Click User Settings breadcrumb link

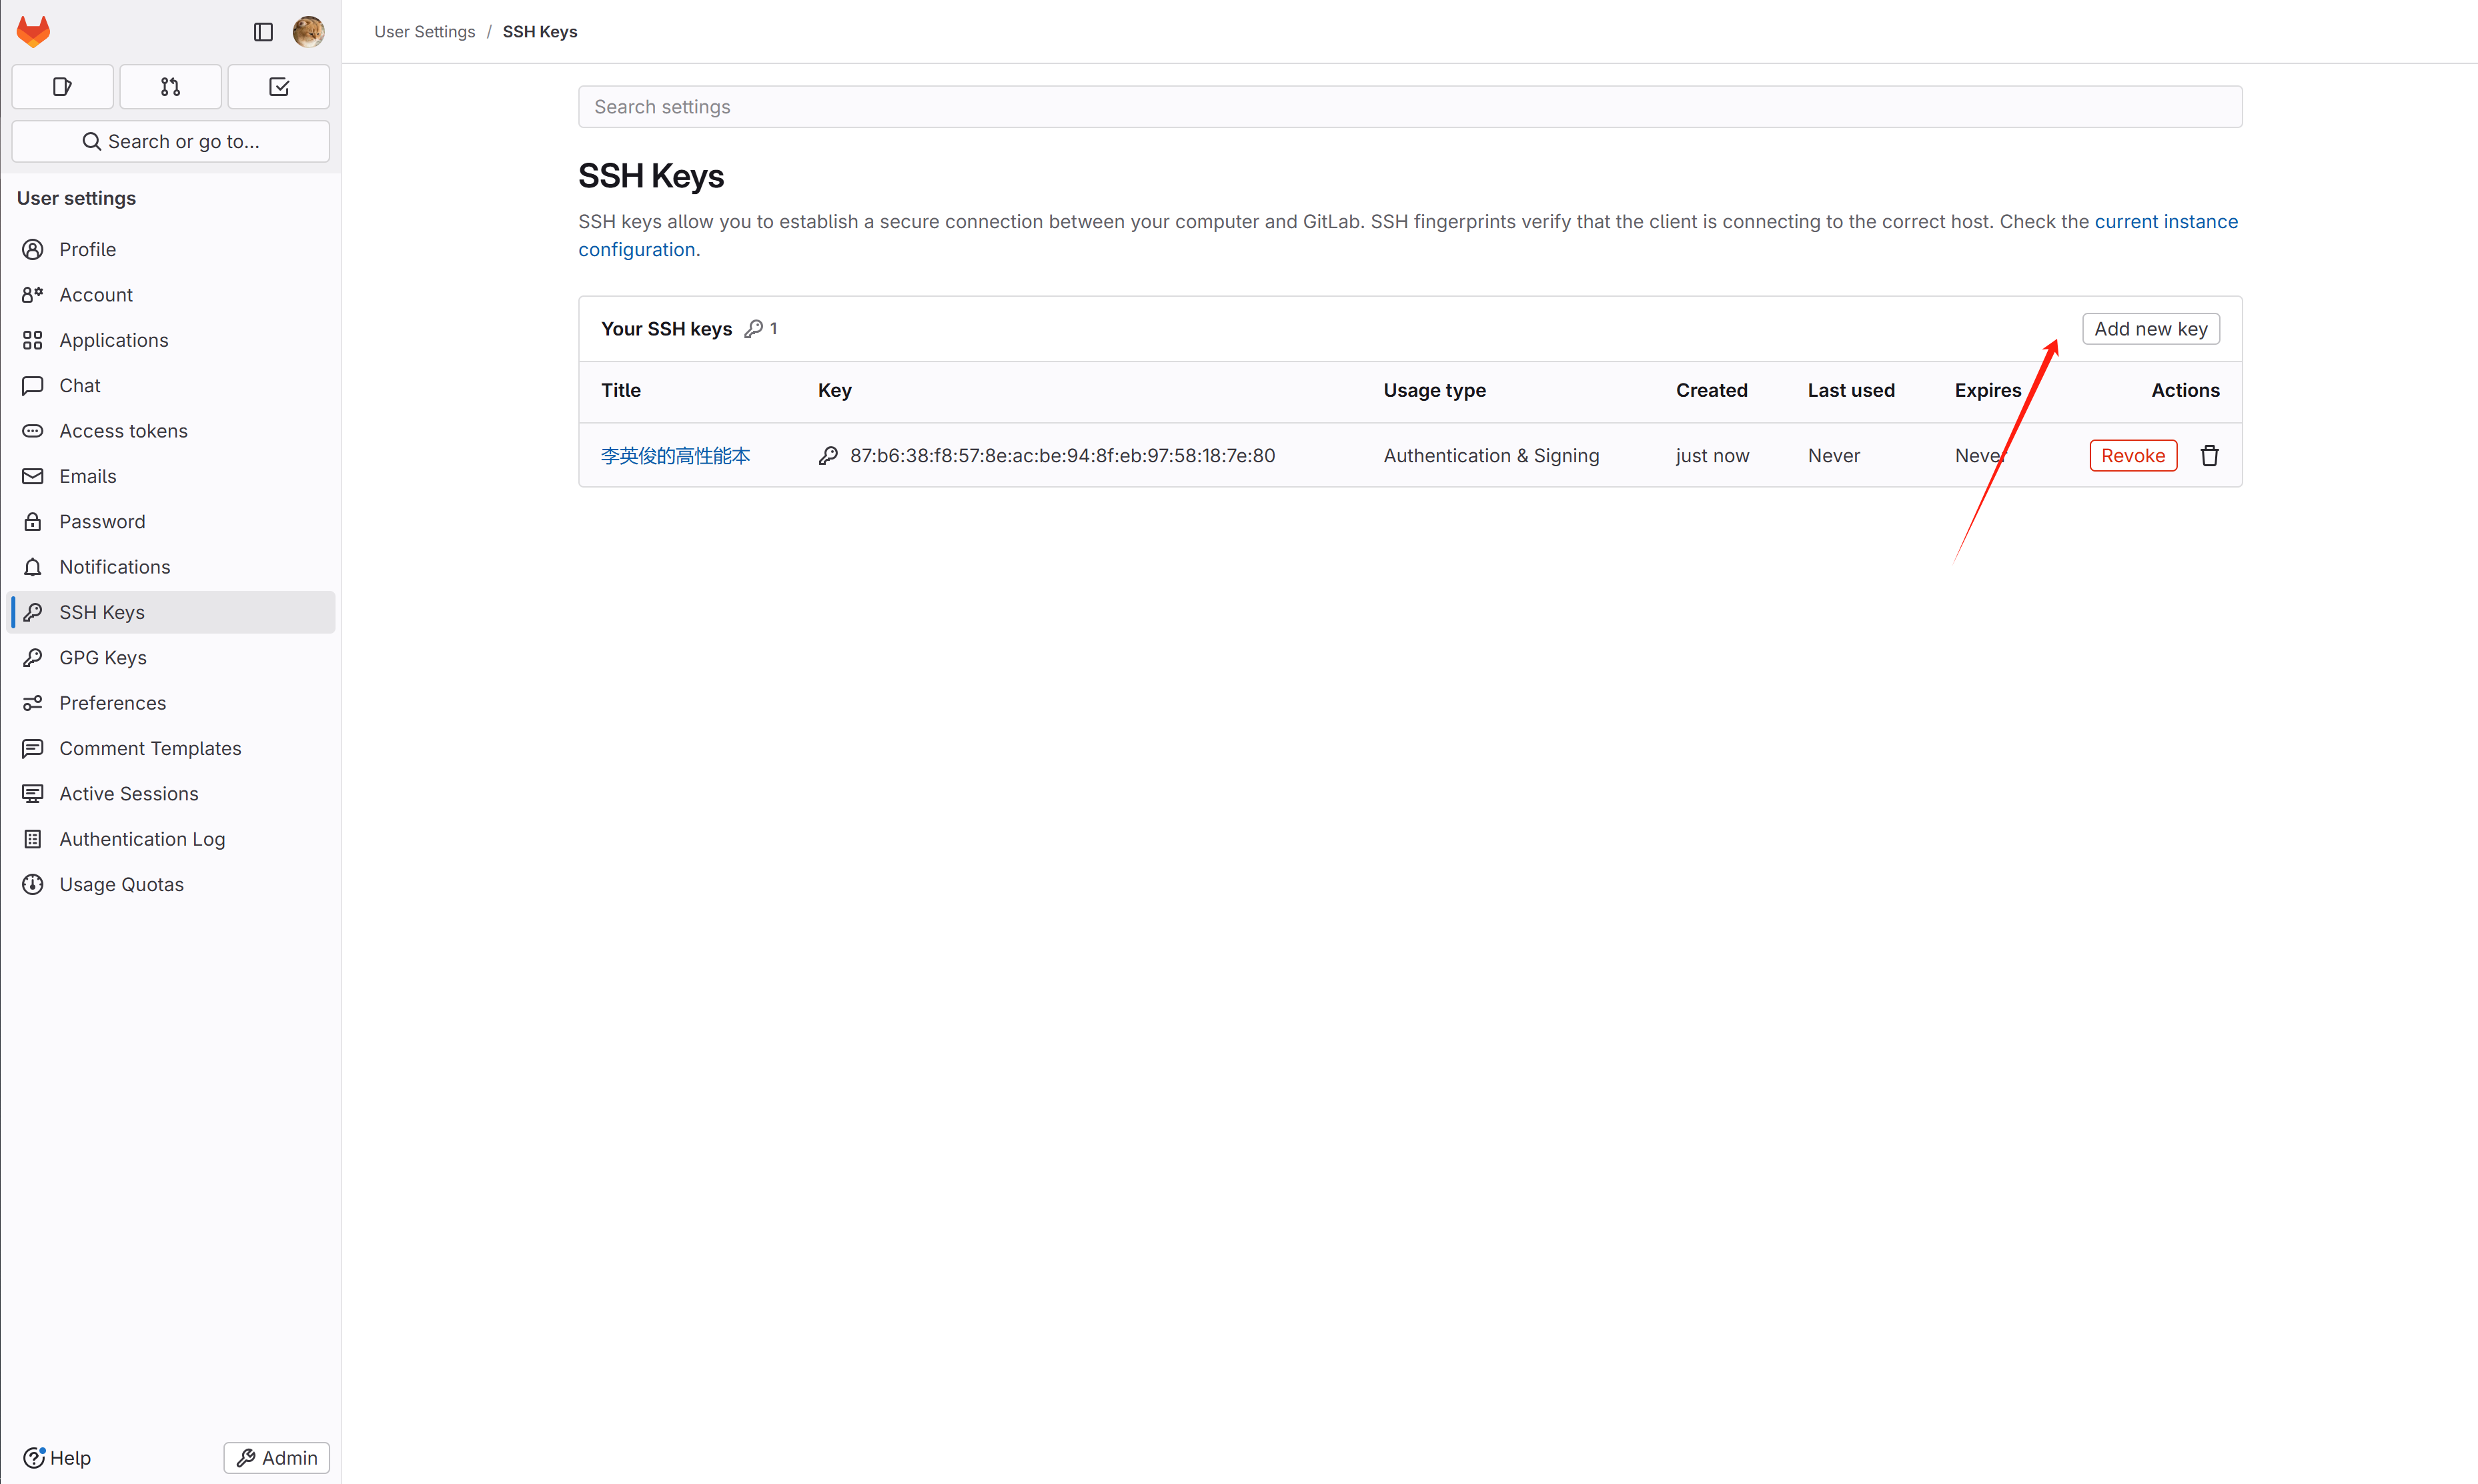click(x=424, y=32)
